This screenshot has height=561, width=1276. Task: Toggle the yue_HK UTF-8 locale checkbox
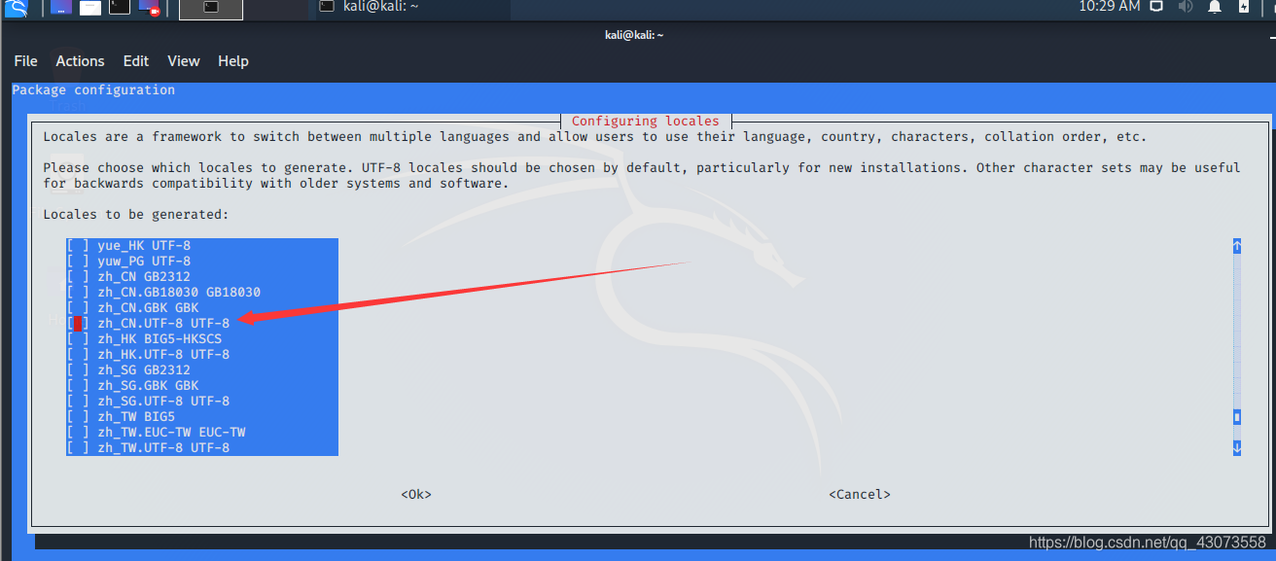point(78,246)
